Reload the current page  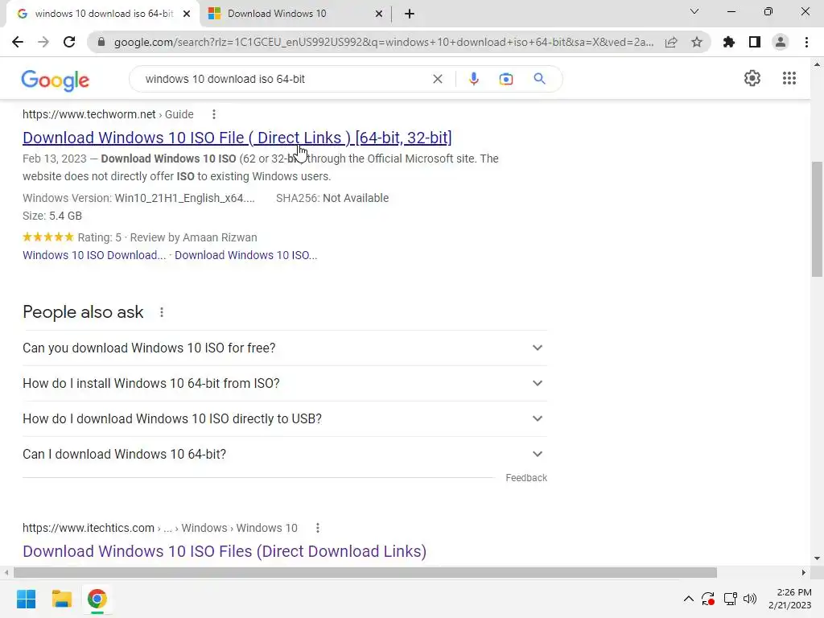click(x=69, y=42)
